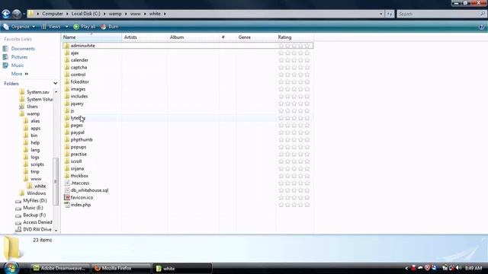The width and height of the screenshot is (488, 274).
Task: Switch to Mozilla Firefox taskbar button
Action: 121,269
